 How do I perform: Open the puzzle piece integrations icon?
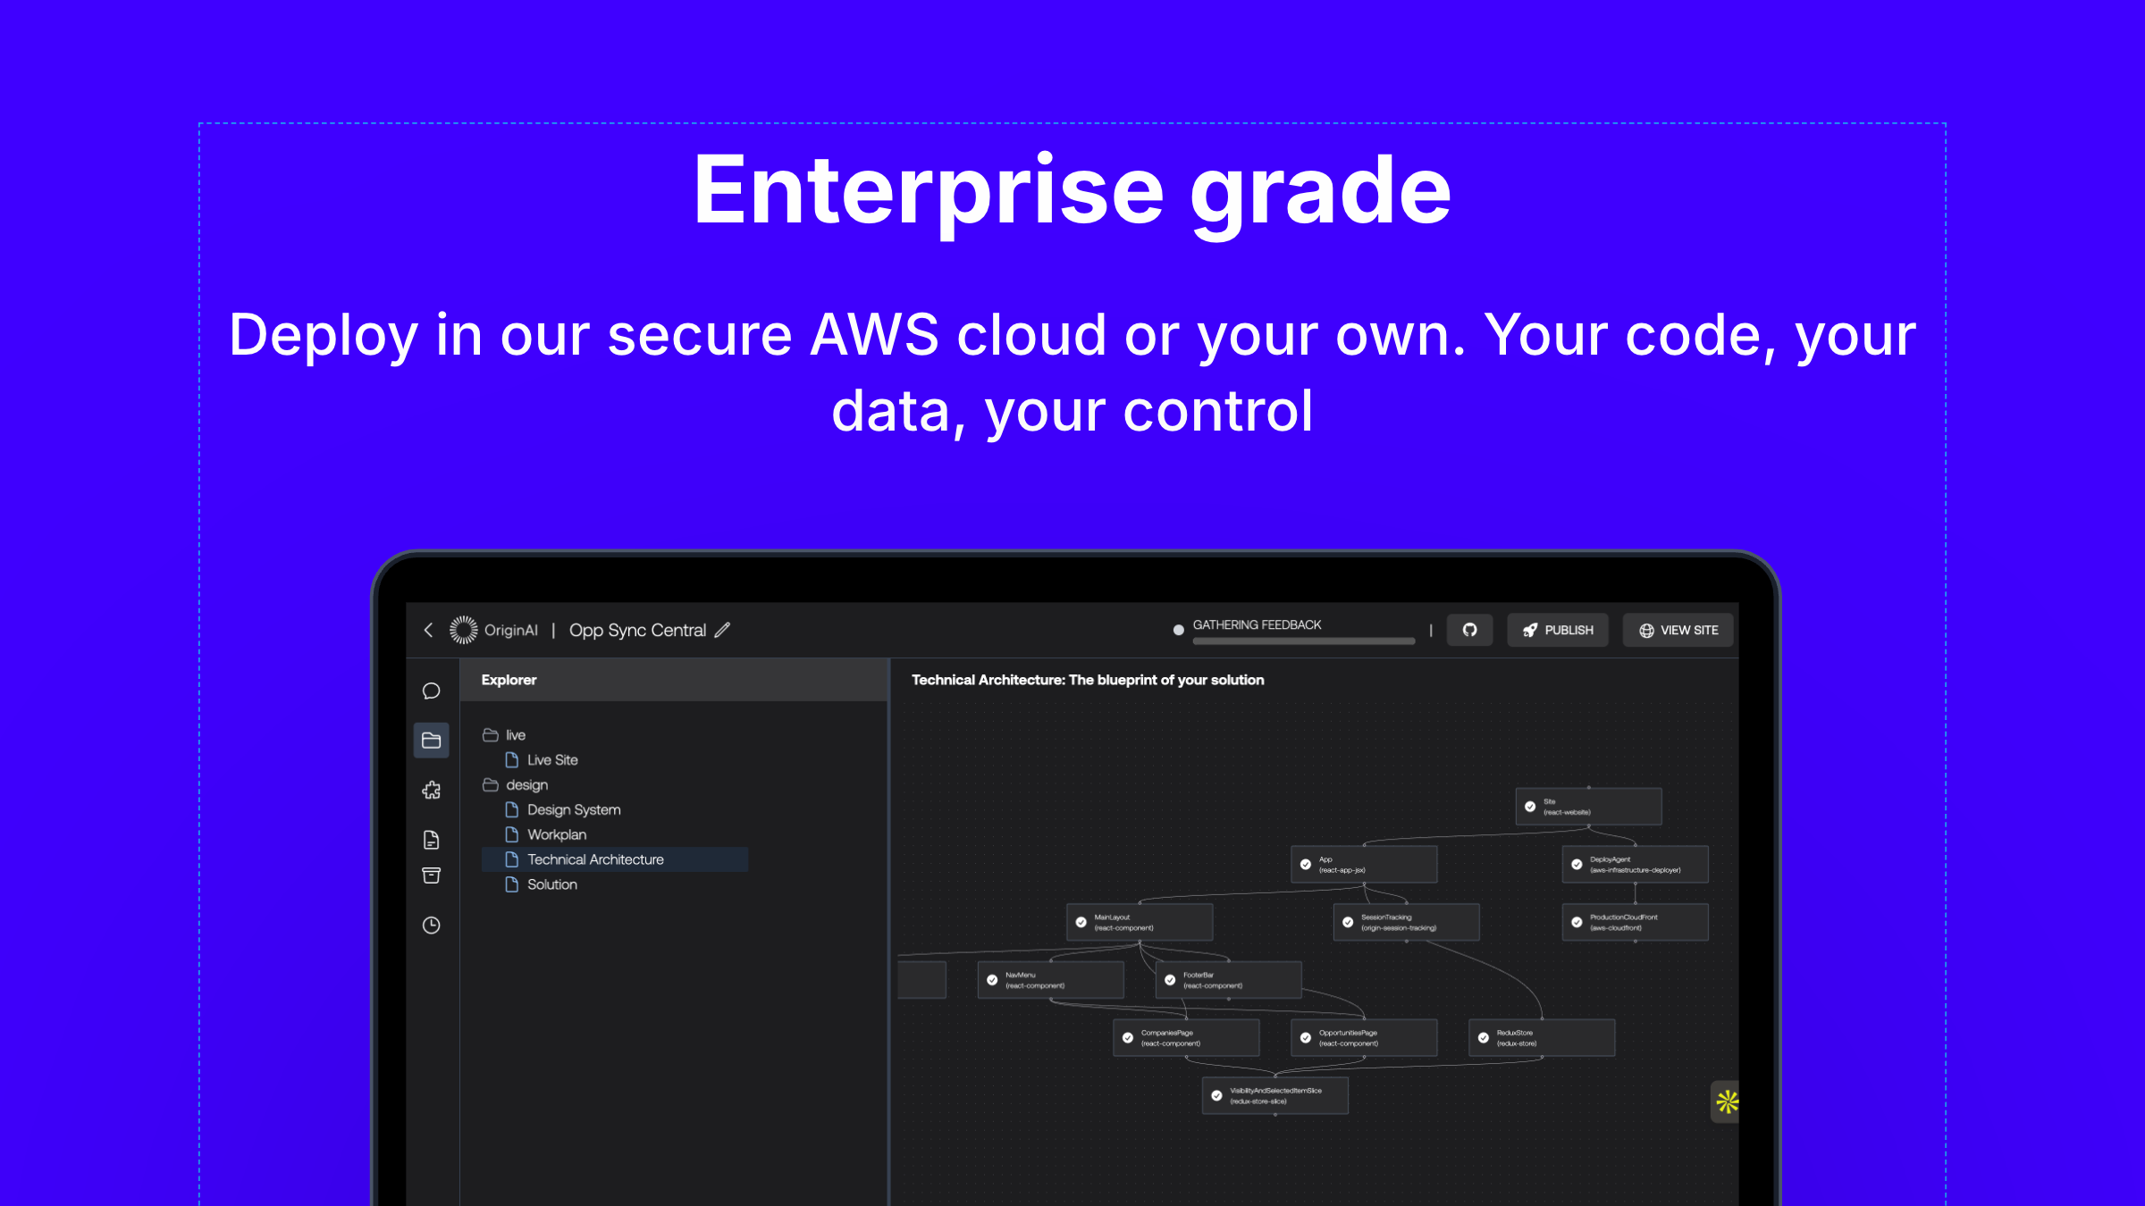(x=431, y=791)
